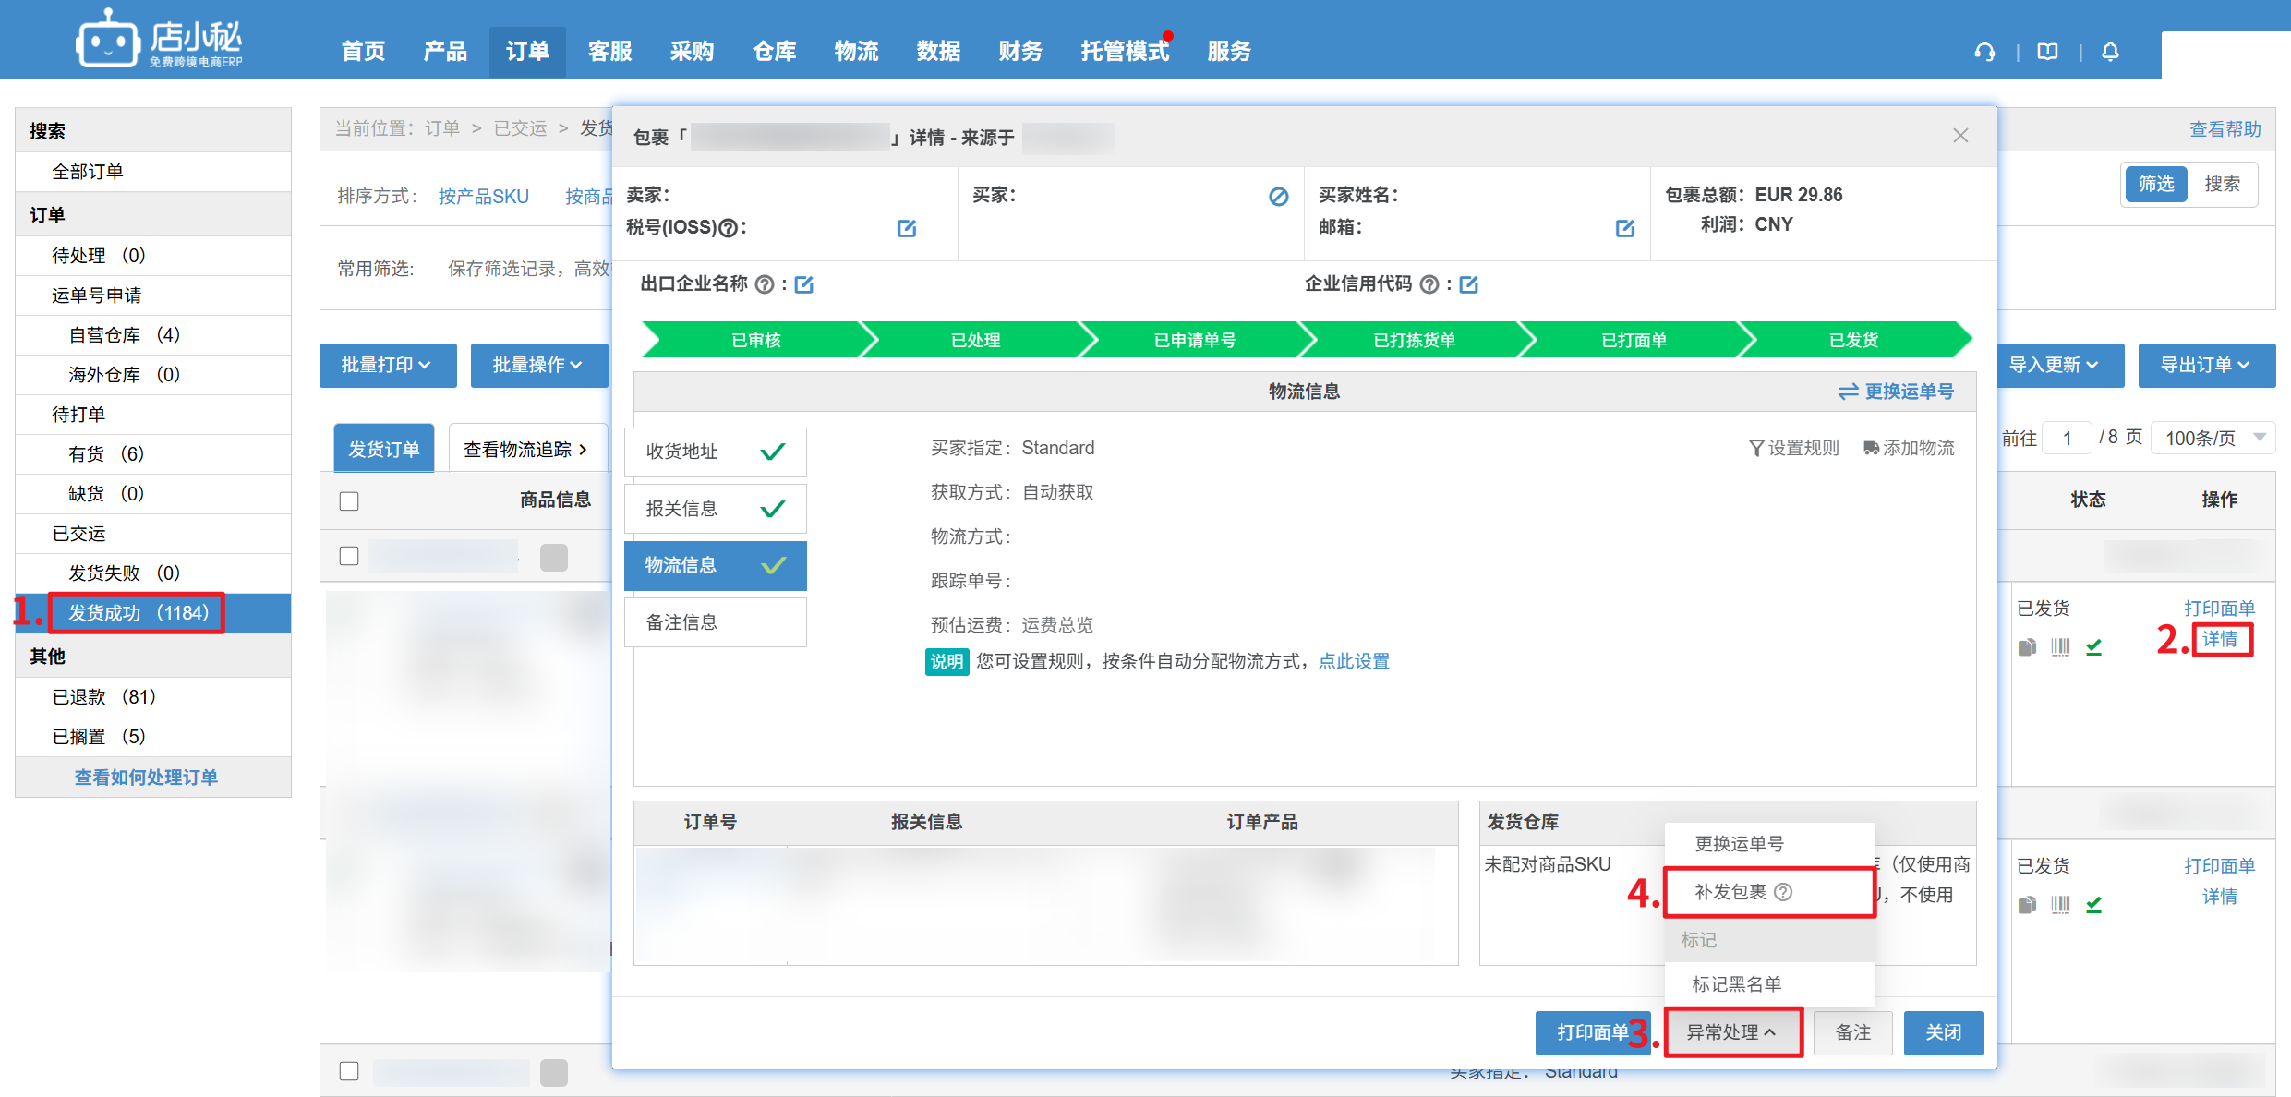Open the 100条/页 page size selector
Viewport: 2291px width, 1097px height.
tap(2213, 438)
